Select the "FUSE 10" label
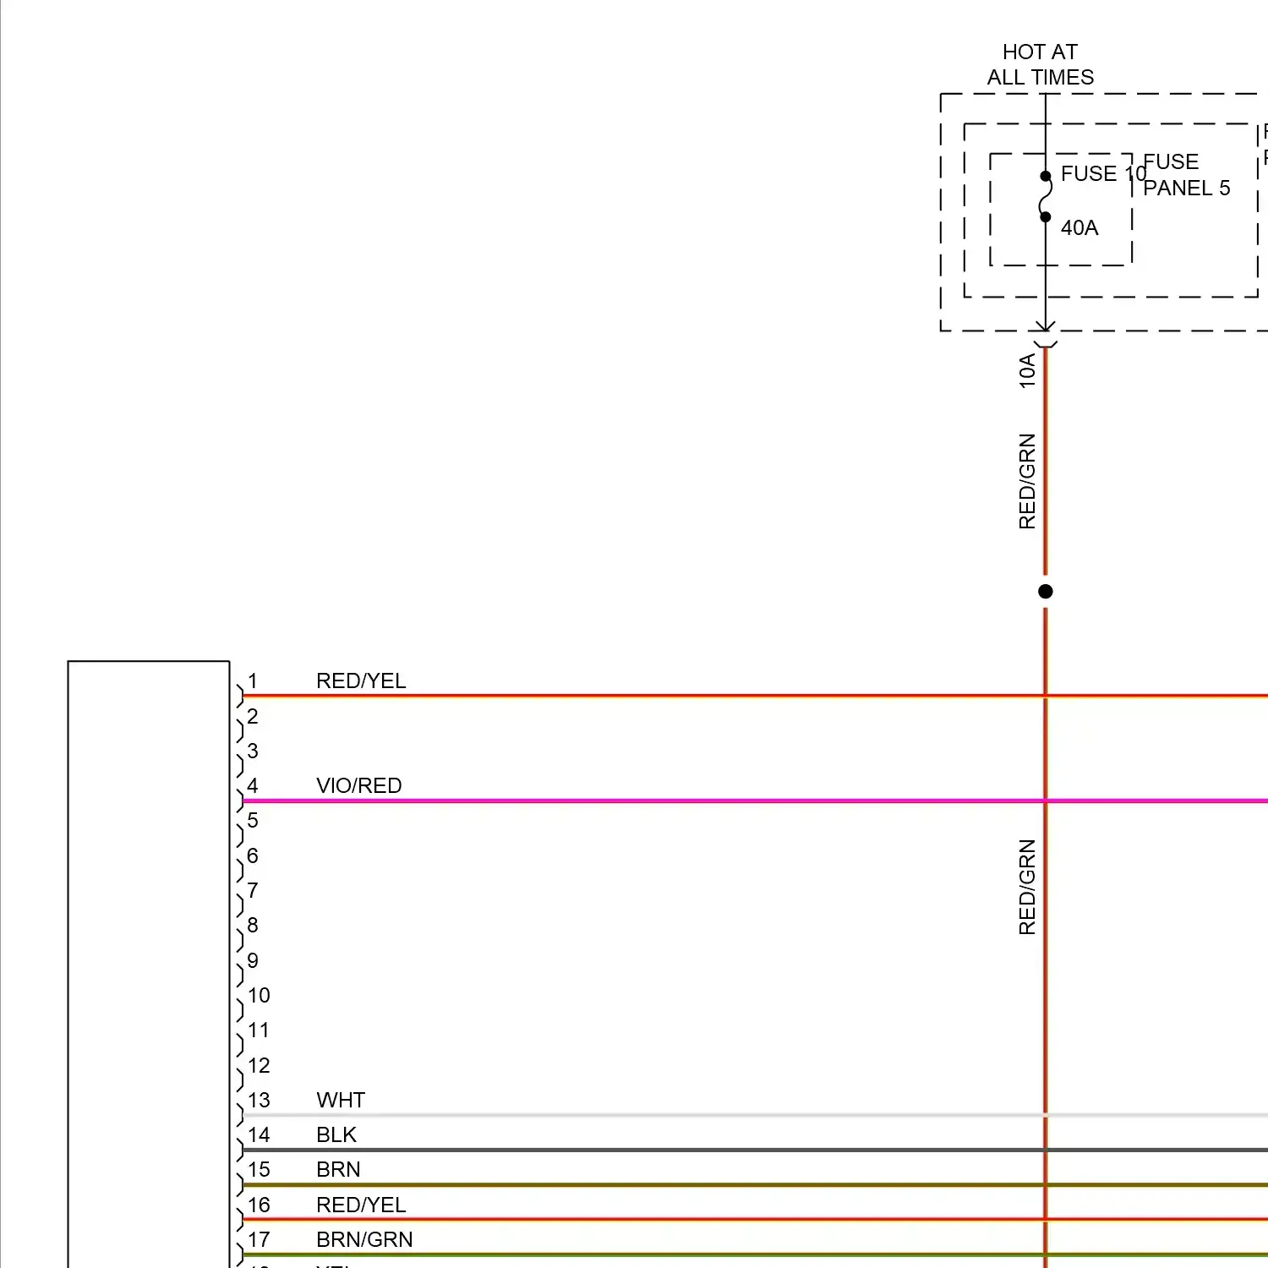This screenshot has height=1268, width=1268. click(1103, 173)
